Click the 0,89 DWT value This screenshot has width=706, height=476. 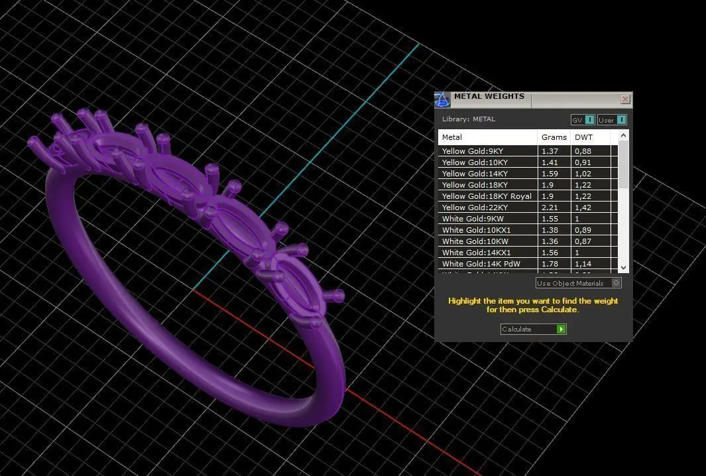coord(583,229)
